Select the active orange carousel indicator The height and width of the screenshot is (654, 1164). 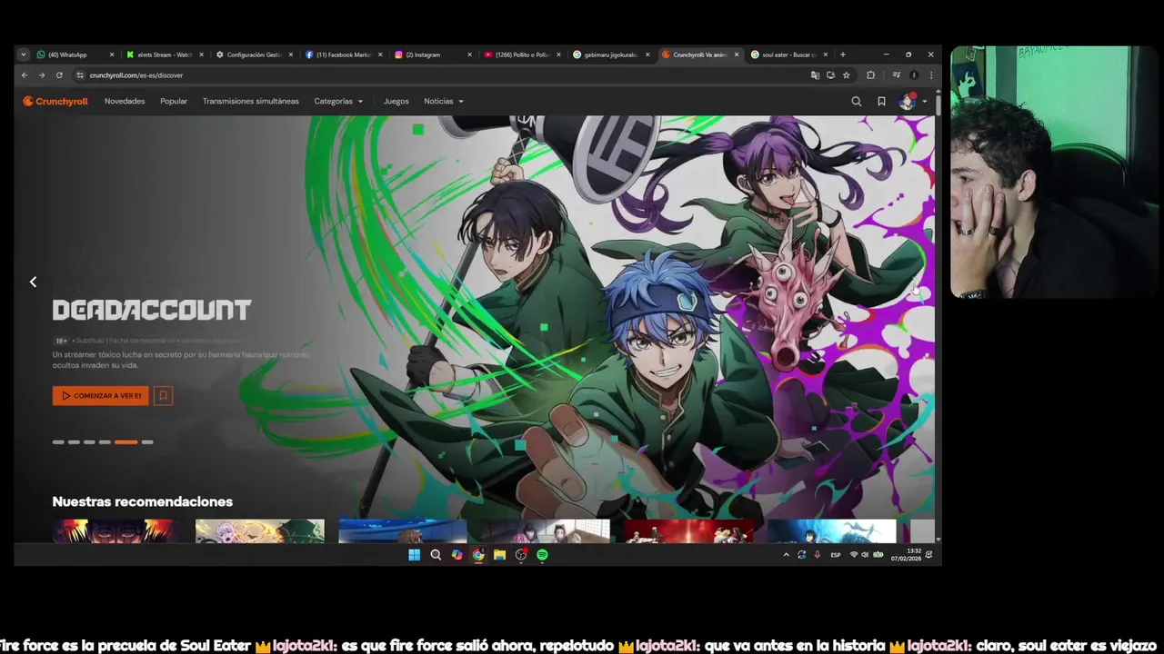coord(126,442)
